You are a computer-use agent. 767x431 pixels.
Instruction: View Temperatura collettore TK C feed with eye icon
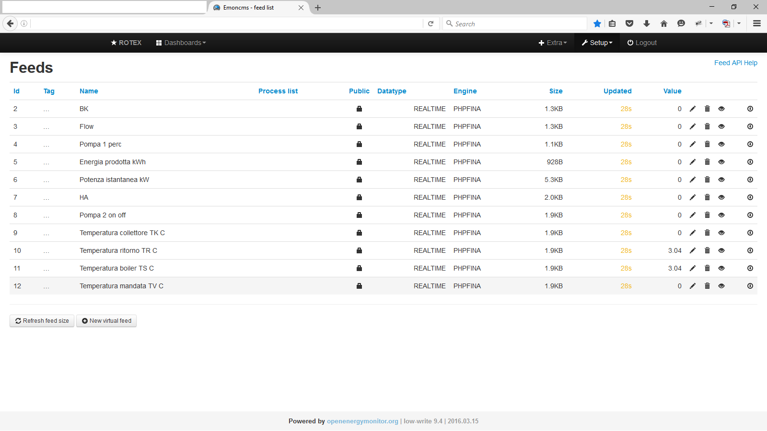coord(721,233)
